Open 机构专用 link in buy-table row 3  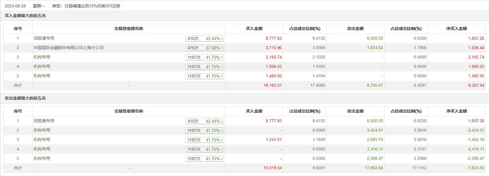click(x=42, y=57)
